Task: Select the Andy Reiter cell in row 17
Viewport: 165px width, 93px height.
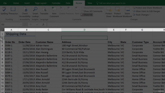Action: tap(48, 90)
